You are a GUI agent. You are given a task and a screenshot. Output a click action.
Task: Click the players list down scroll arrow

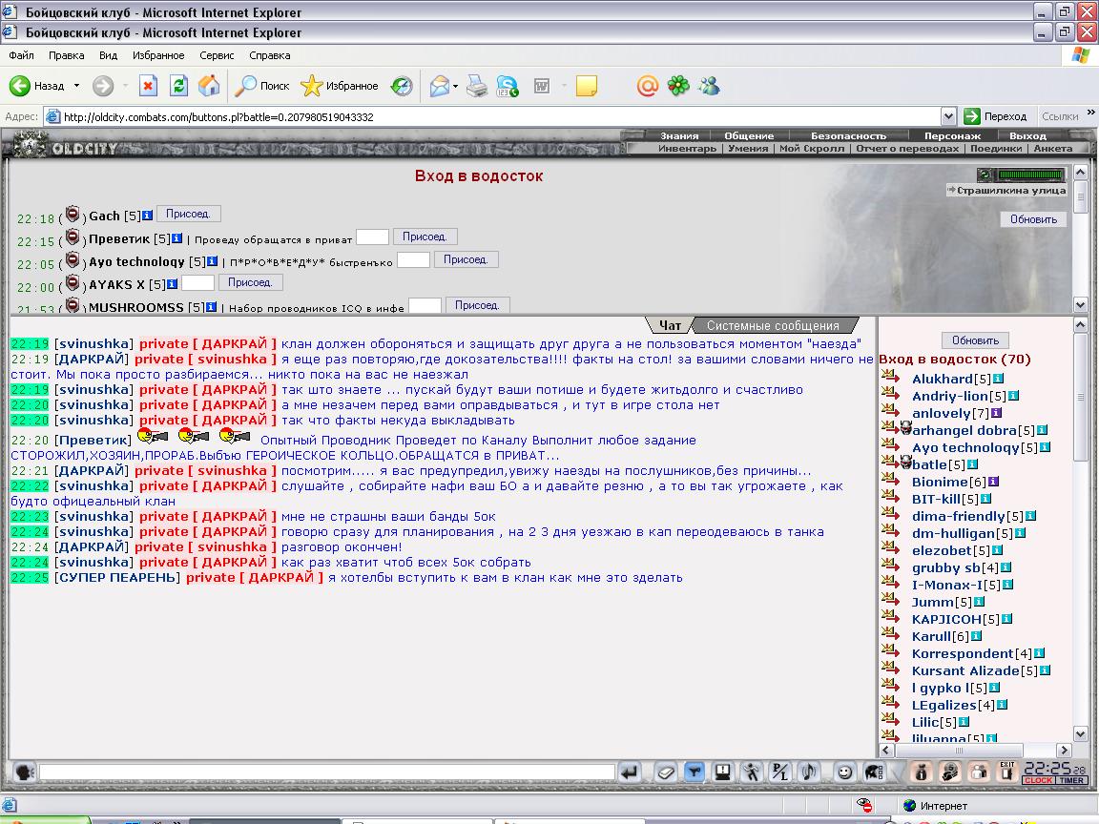(x=1080, y=734)
